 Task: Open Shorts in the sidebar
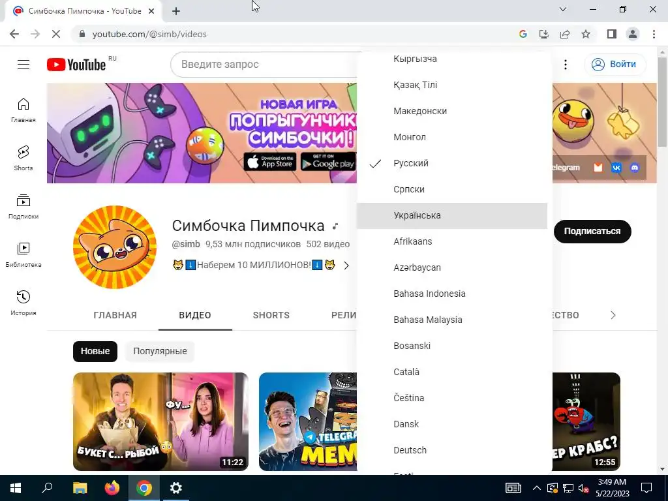(x=23, y=158)
